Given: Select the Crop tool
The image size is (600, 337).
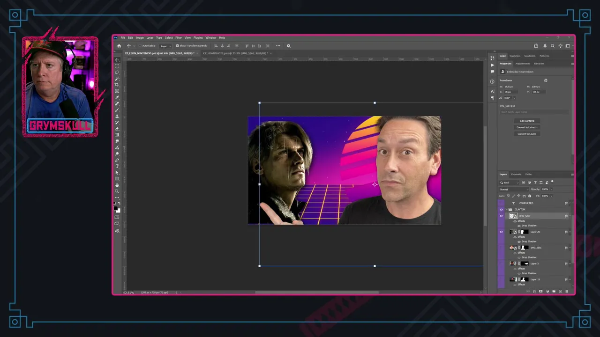Looking at the screenshot, I should tap(117, 85).
